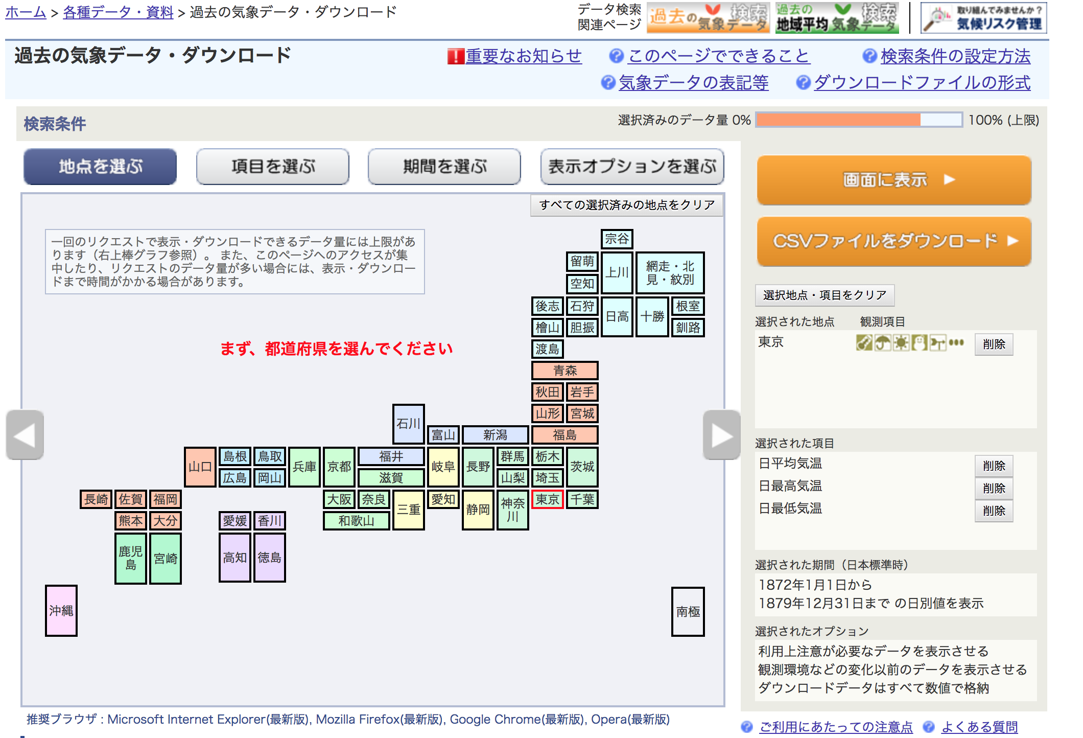Click the snowman snow icon for 東京
Screen dimensions: 1083x738
pos(919,342)
